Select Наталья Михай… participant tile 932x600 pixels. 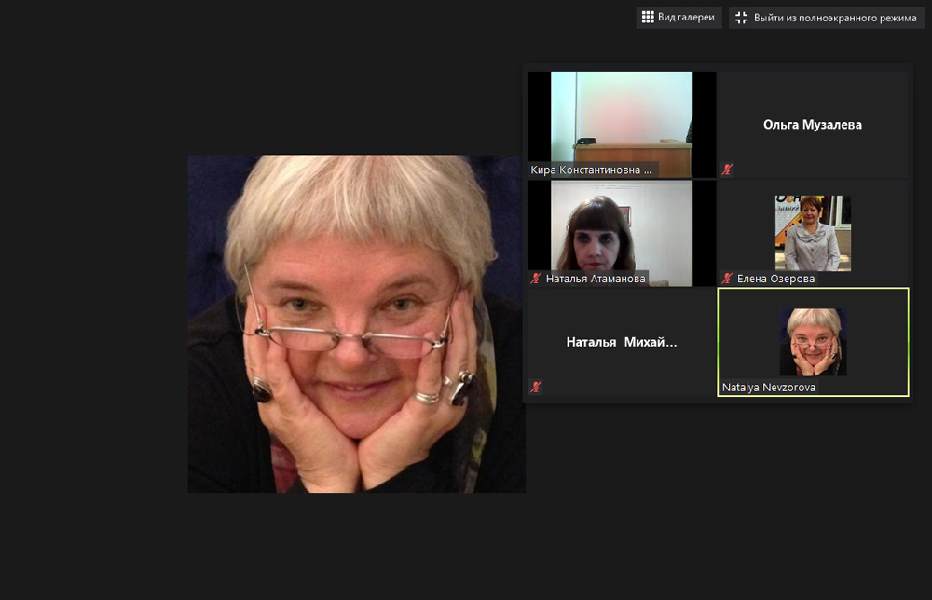point(622,342)
